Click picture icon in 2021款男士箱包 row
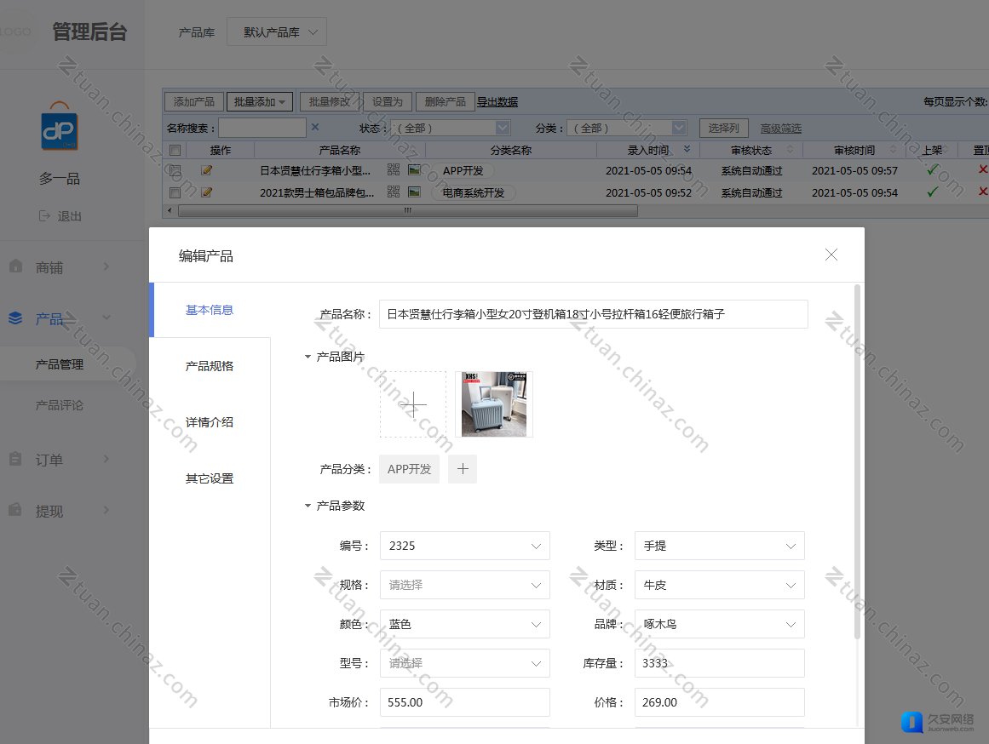This screenshot has height=744, width=989. (414, 192)
